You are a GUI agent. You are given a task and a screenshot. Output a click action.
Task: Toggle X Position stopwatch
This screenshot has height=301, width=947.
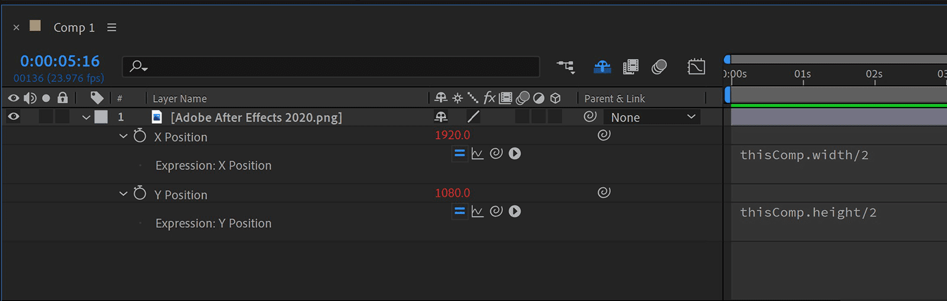coord(140,136)
